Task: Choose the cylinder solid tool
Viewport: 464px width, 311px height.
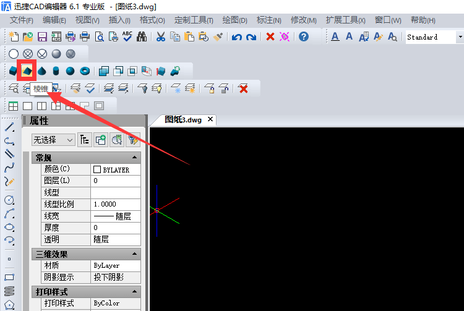Action: (56, 71)
